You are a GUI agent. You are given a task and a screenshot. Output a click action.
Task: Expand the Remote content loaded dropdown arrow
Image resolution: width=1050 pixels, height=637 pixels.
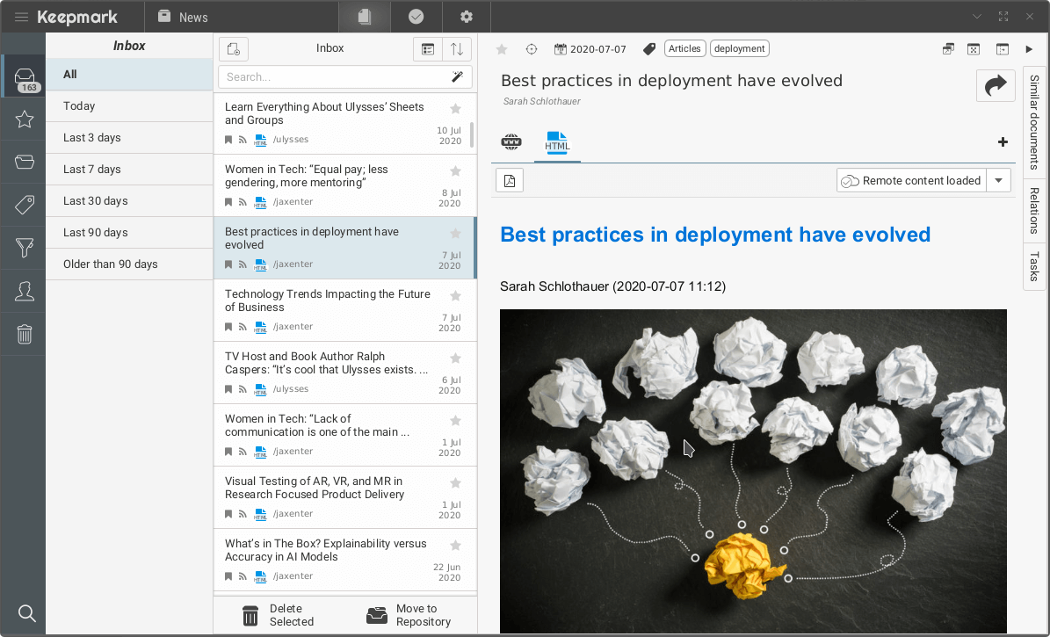coord(998,181)
